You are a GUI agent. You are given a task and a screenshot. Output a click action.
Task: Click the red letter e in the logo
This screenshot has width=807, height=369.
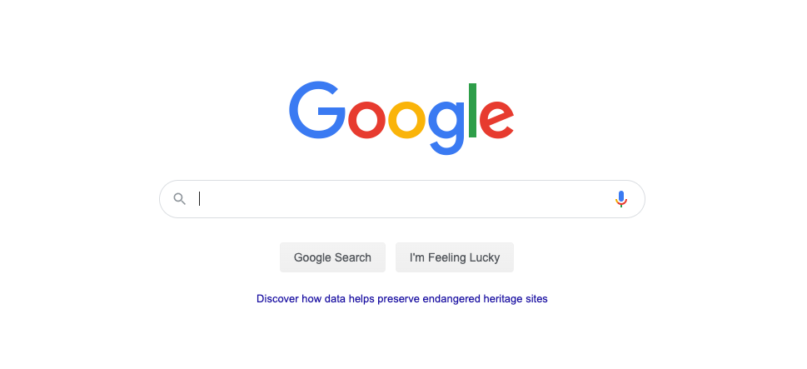point(496,120)
